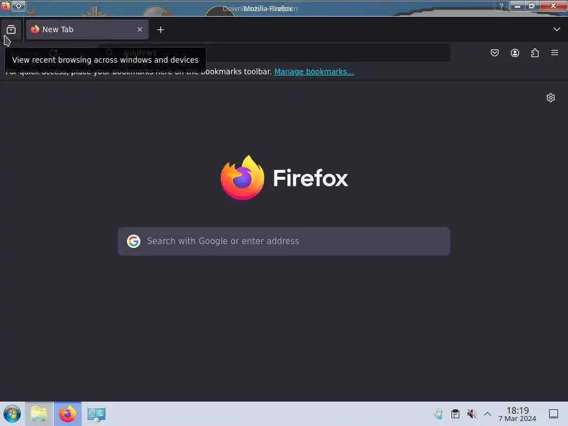Minimize the Mozilla Firefox window

[x=518, y=6]
